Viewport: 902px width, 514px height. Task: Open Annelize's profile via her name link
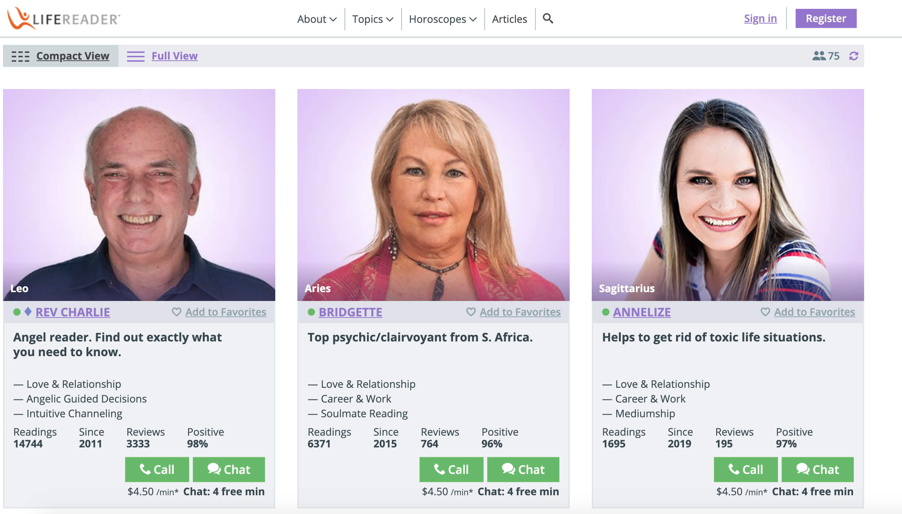[642, 312]
